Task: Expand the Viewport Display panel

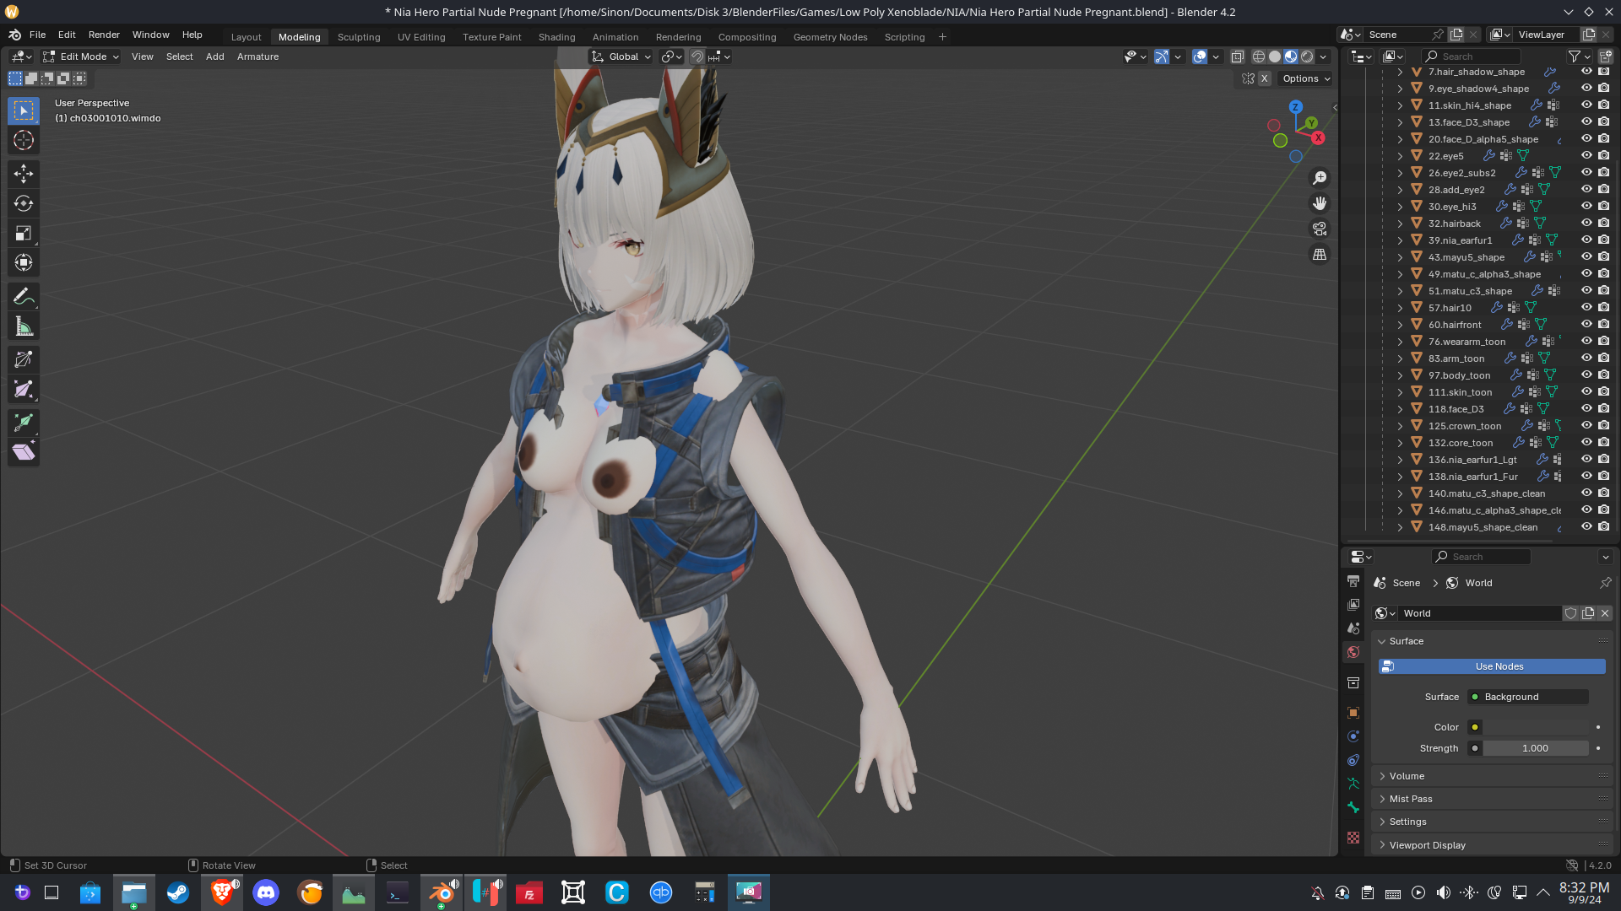Action: (1492, 845)
